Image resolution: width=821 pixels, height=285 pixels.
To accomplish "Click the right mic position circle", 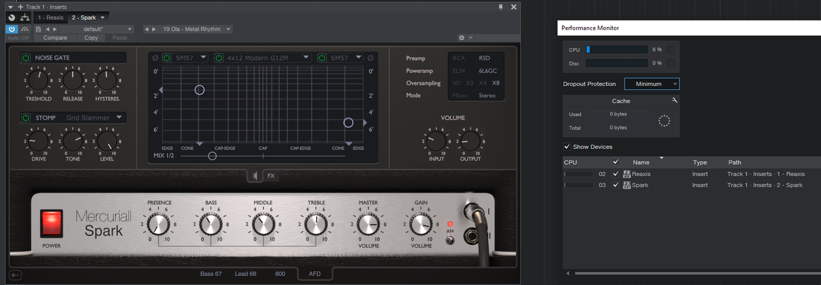I will pos(348,122).
